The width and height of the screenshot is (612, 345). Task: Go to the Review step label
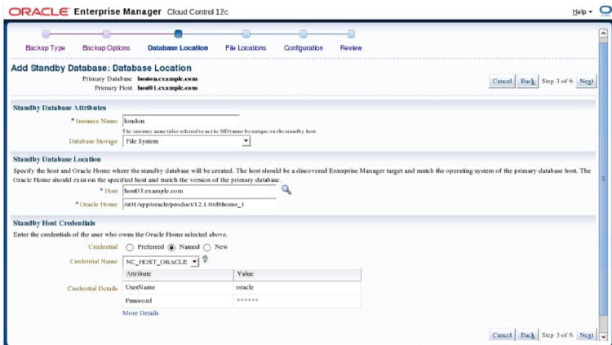[351, 47]
